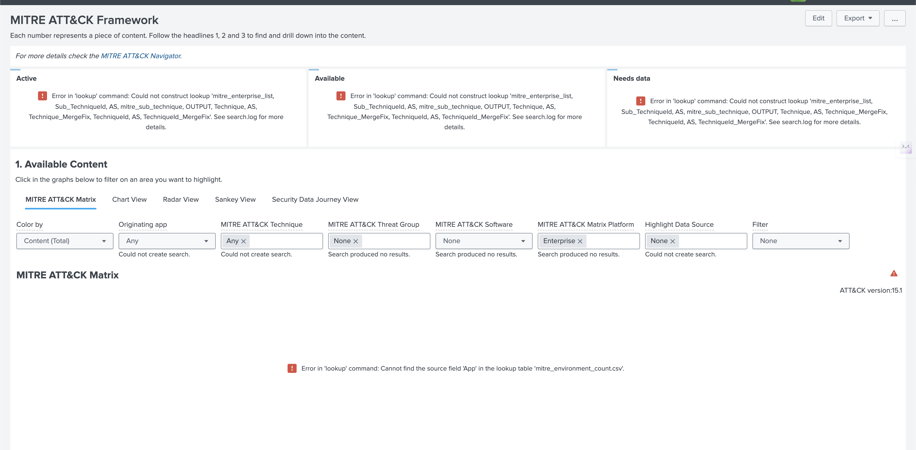Switch to the Chart View tab

pos(129,199)
